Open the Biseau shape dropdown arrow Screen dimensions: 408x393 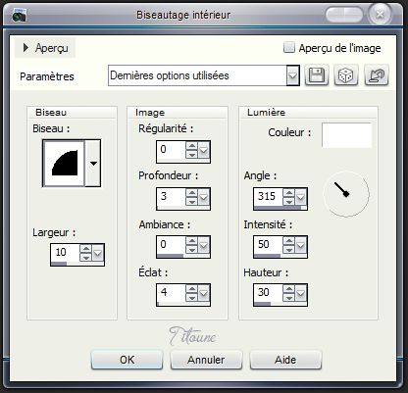[93, 163]
